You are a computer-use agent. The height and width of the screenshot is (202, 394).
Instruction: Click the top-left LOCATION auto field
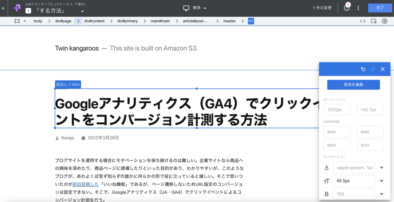(337, 132)
